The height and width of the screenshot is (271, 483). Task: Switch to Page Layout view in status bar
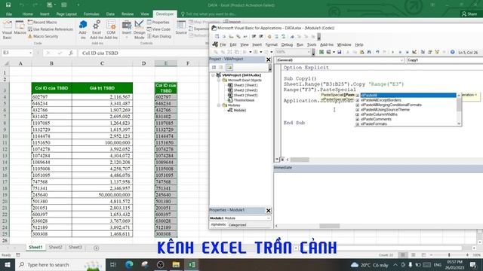413,255
